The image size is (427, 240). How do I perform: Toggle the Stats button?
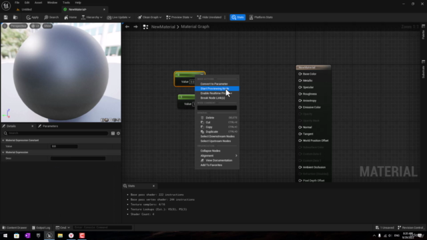[238, 17]
